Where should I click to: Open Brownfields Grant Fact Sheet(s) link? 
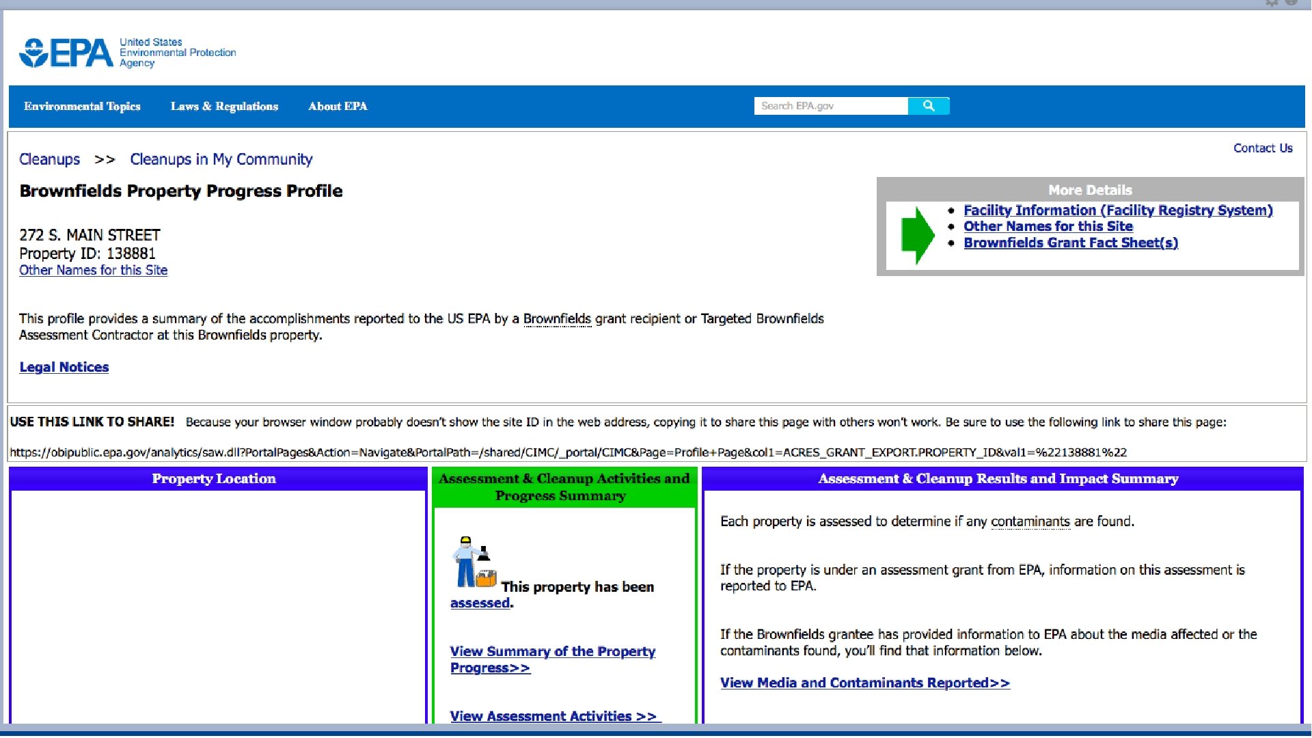(x=1070, y=243)
